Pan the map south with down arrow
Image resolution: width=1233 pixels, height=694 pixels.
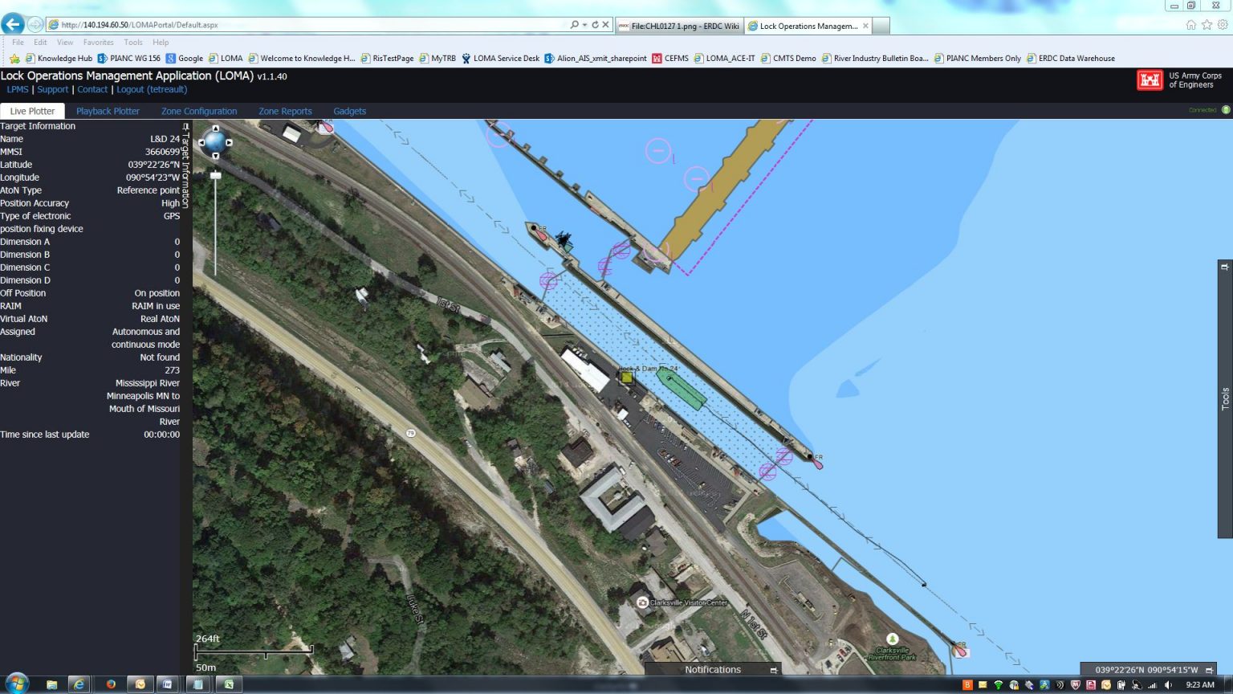pyautogui.click(x=215, y=156)
